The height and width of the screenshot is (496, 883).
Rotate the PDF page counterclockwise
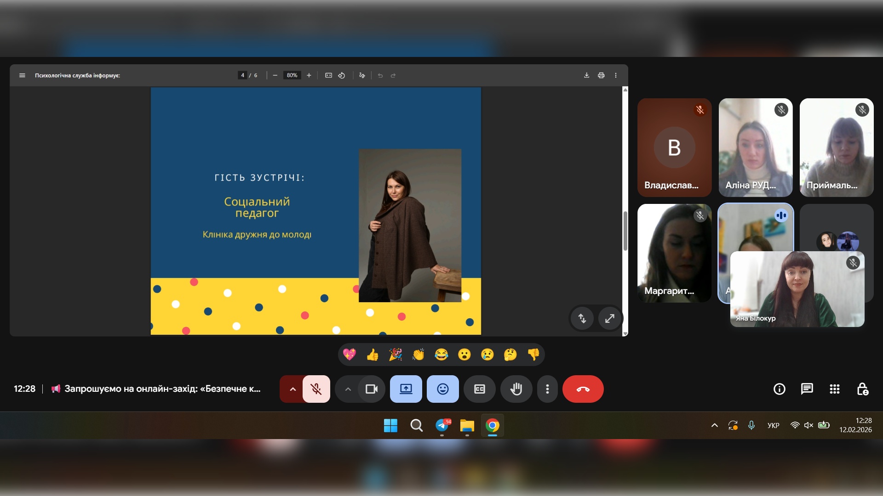click(342, 75)
